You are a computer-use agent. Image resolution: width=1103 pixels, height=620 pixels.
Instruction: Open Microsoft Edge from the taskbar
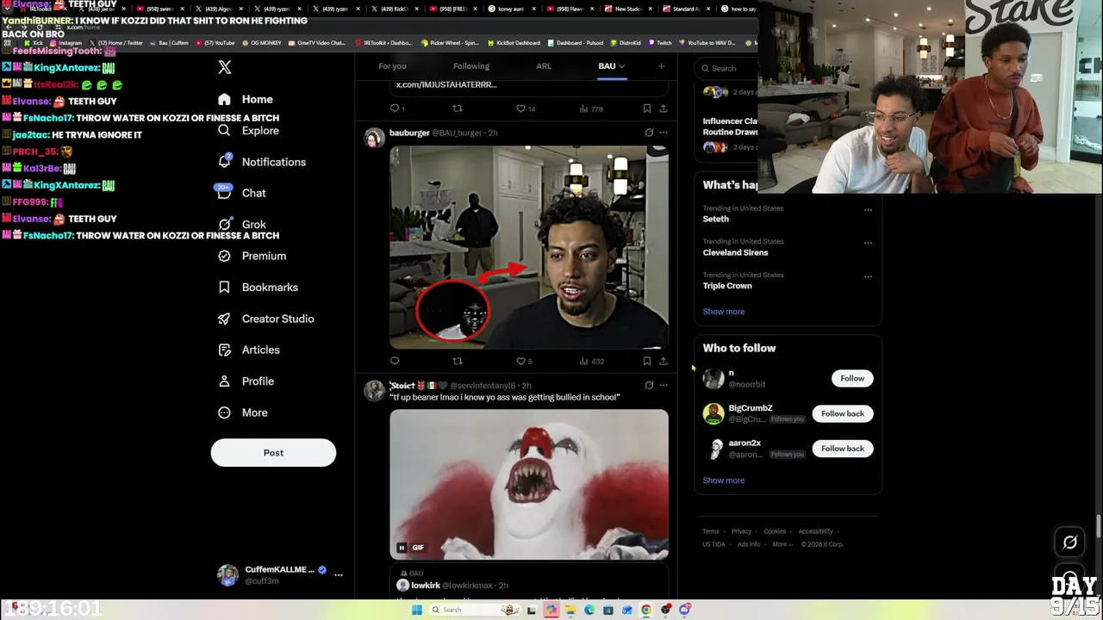click(x=589, y=610)
